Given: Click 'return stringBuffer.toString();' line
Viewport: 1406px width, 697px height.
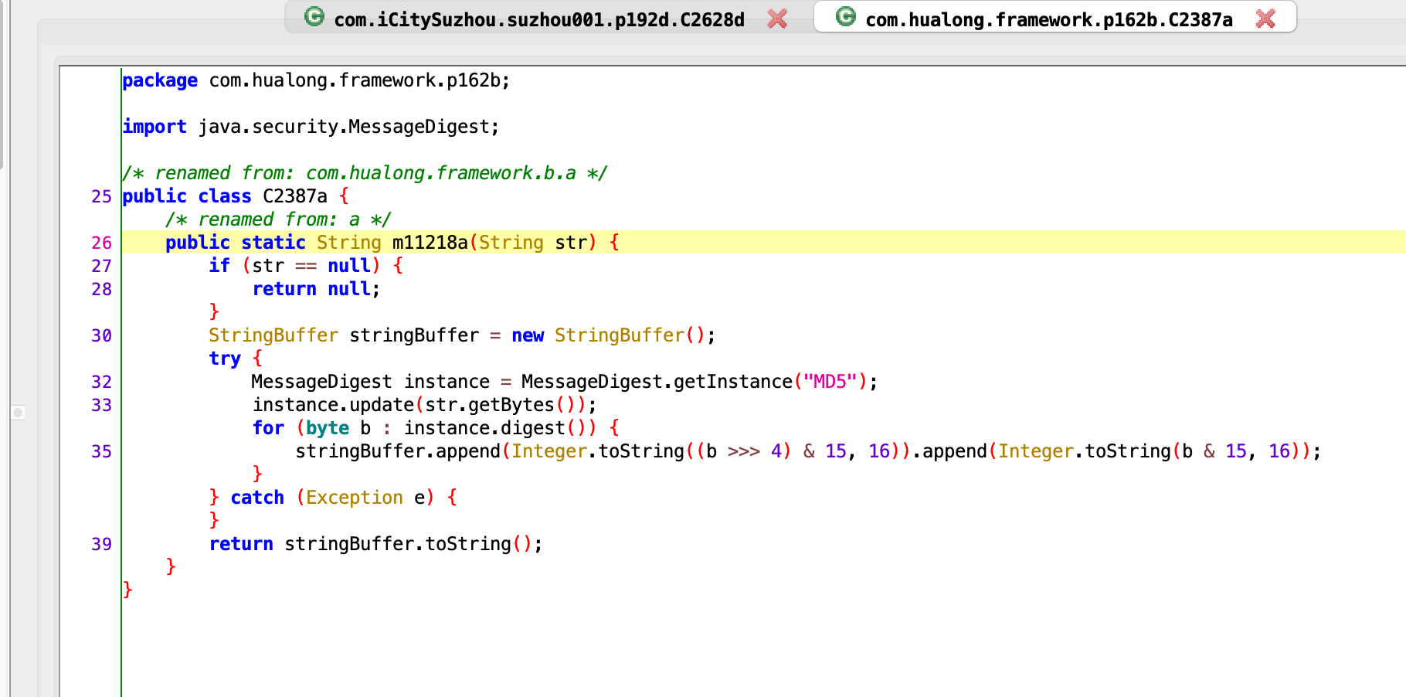Looking at the screenshot, I should click(375, 544).
